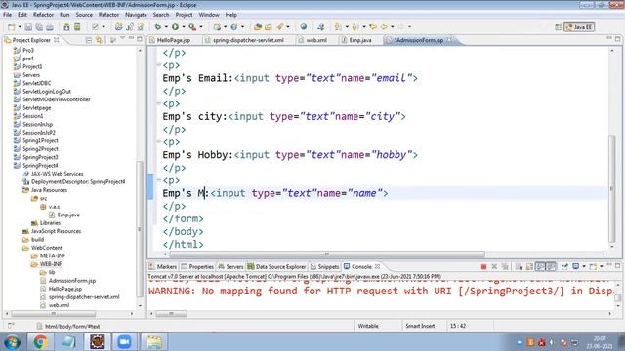Open Display Selected Console dropdown arrow

click(x=584, y=266)
